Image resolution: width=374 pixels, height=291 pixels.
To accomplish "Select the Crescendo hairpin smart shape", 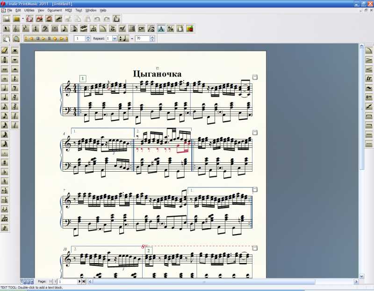I will point(369,69).
